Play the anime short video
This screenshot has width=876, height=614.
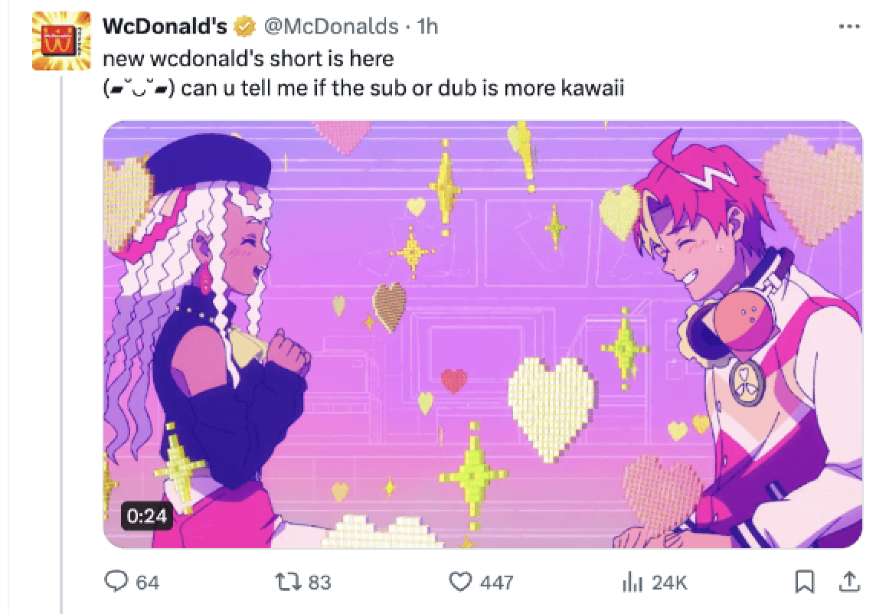pyautogui.click(x=482, y=334)
